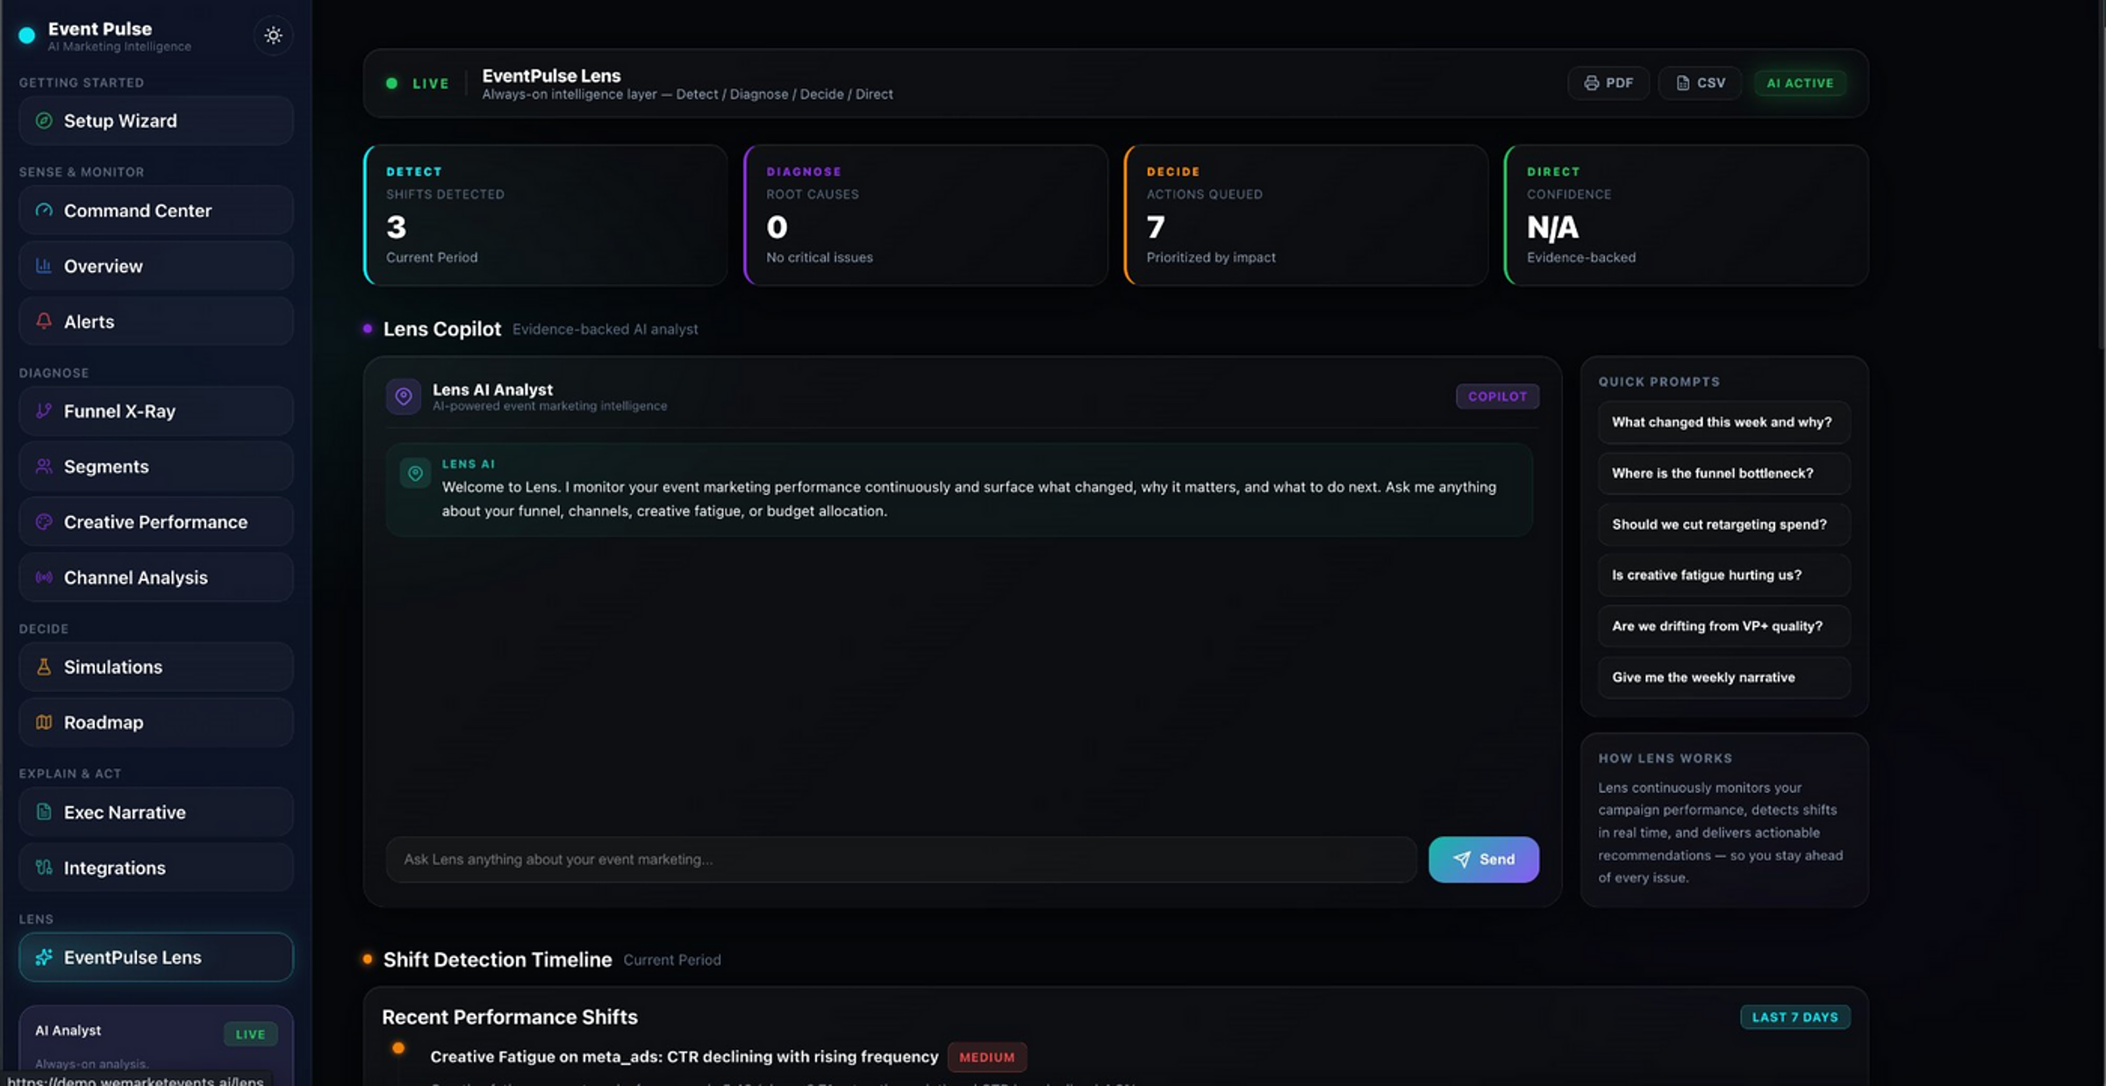Screen dimensions: 2106x1086
Task: Toggle the light/dark theme sun icon
Action: pos(273,35)
